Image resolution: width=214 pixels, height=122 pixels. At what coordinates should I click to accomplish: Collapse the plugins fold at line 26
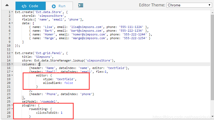pos(12,105)
